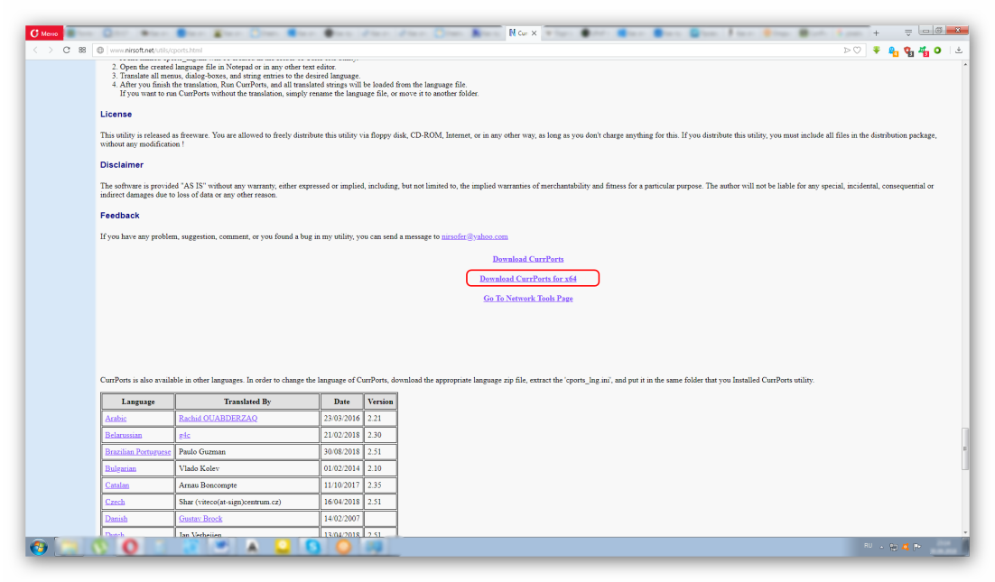The image size is (995, 582).
Task: Click the nirsofer@yahoo.com email link
Action: coord(475,236)
